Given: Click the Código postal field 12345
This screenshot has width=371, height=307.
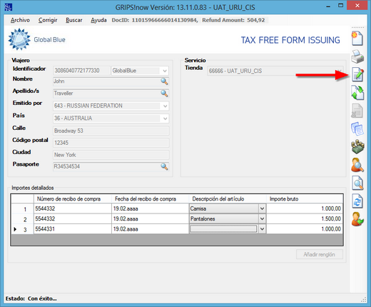Looking at the screenshot, I should click(111, 143).
